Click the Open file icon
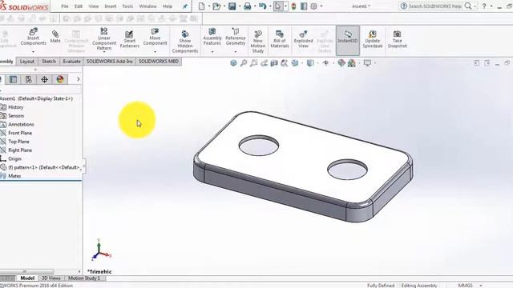 coord(216,6)
